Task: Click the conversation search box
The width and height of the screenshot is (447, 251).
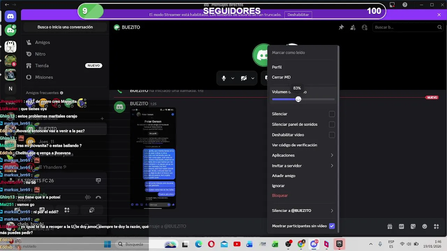Action: (x=65, y=27)
